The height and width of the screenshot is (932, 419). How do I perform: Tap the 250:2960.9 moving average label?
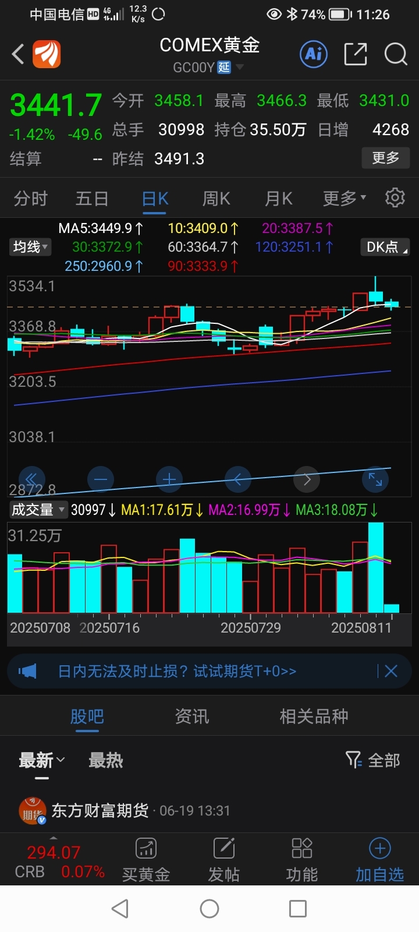[104, 266]
